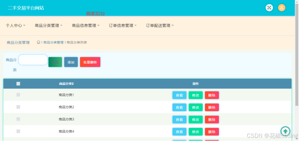Click the 商品分类列表 breadcrumb text
The width and height of the screenshot is (299, 141).
click(77, 42)
